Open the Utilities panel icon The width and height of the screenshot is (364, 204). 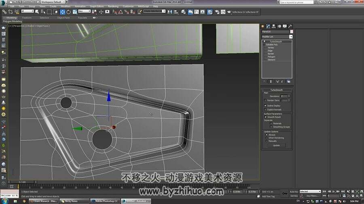[290, 26]
